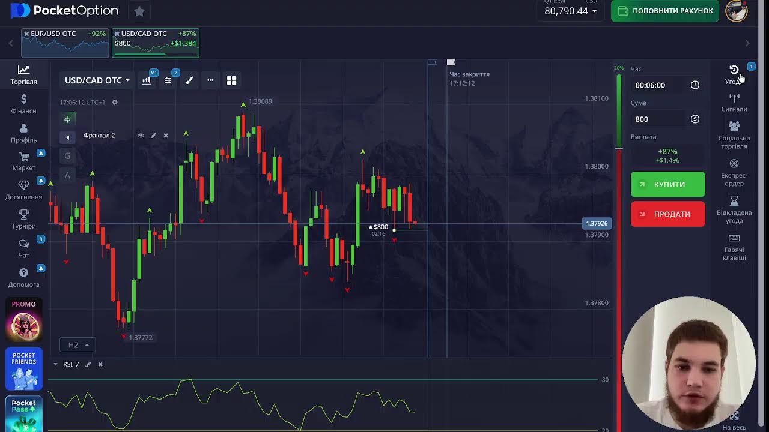Click the Час закриття expiration flag marker
769x432 pixels.
coord(451,62)
